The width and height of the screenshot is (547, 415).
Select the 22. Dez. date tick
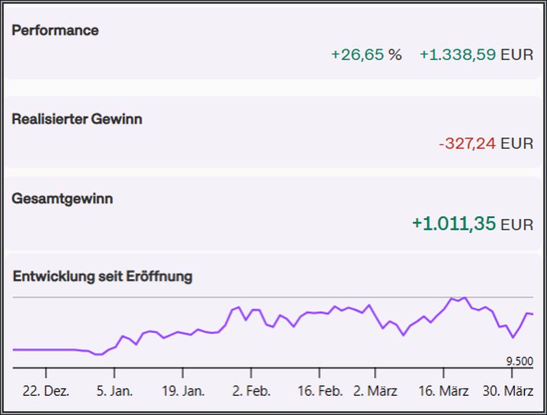pyautogui.click(x=46, y=392)
